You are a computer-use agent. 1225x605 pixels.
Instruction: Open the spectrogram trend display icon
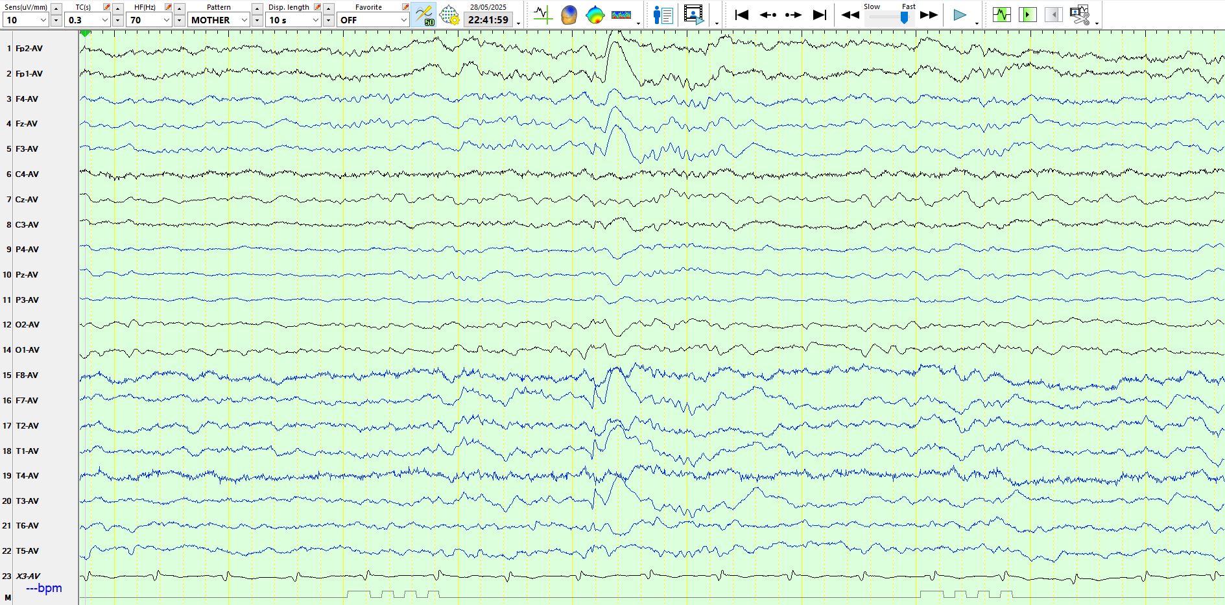tap(621, 15)
